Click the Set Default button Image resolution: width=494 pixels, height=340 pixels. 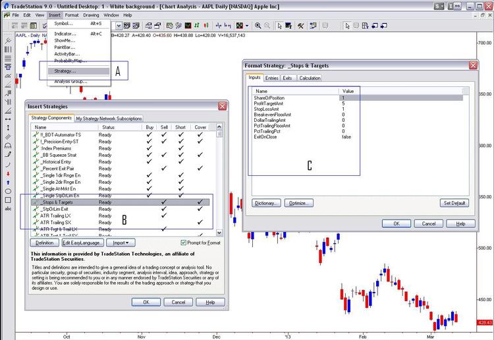pos(454,203)
